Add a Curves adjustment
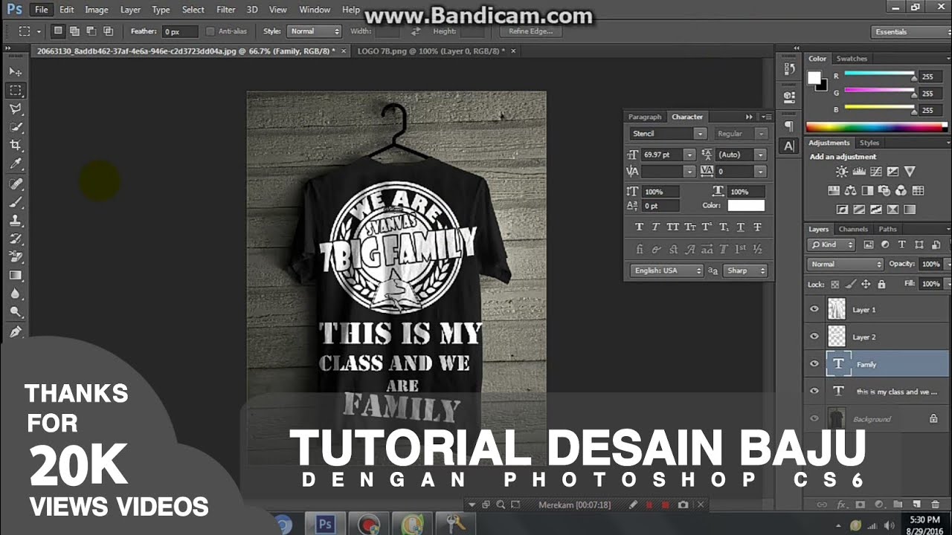This screenshot has width=952, height=535. click(875, 172)
